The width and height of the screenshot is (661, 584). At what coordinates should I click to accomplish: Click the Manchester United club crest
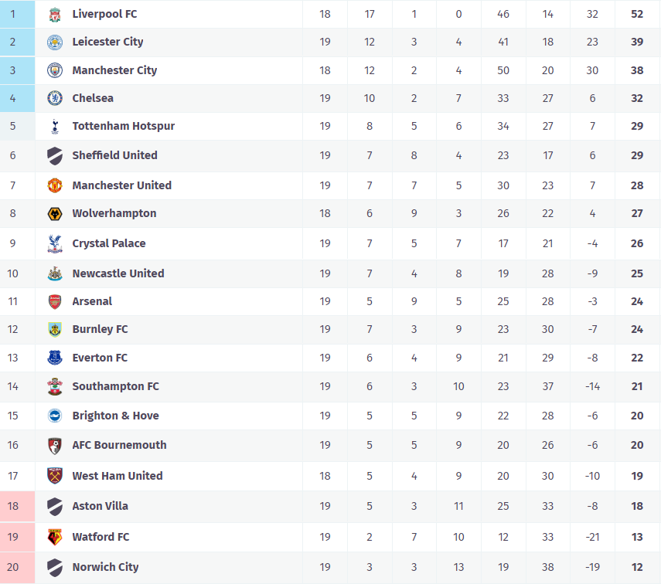click(x=55, y=185)
